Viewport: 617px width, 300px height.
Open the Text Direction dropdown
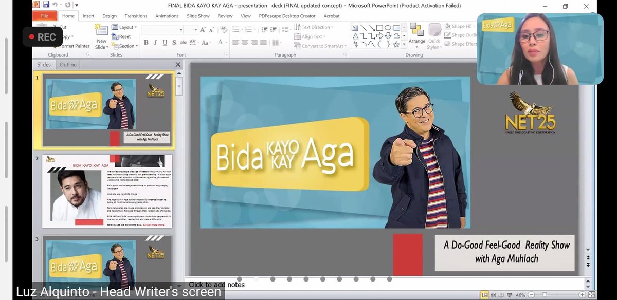[314, 27]
